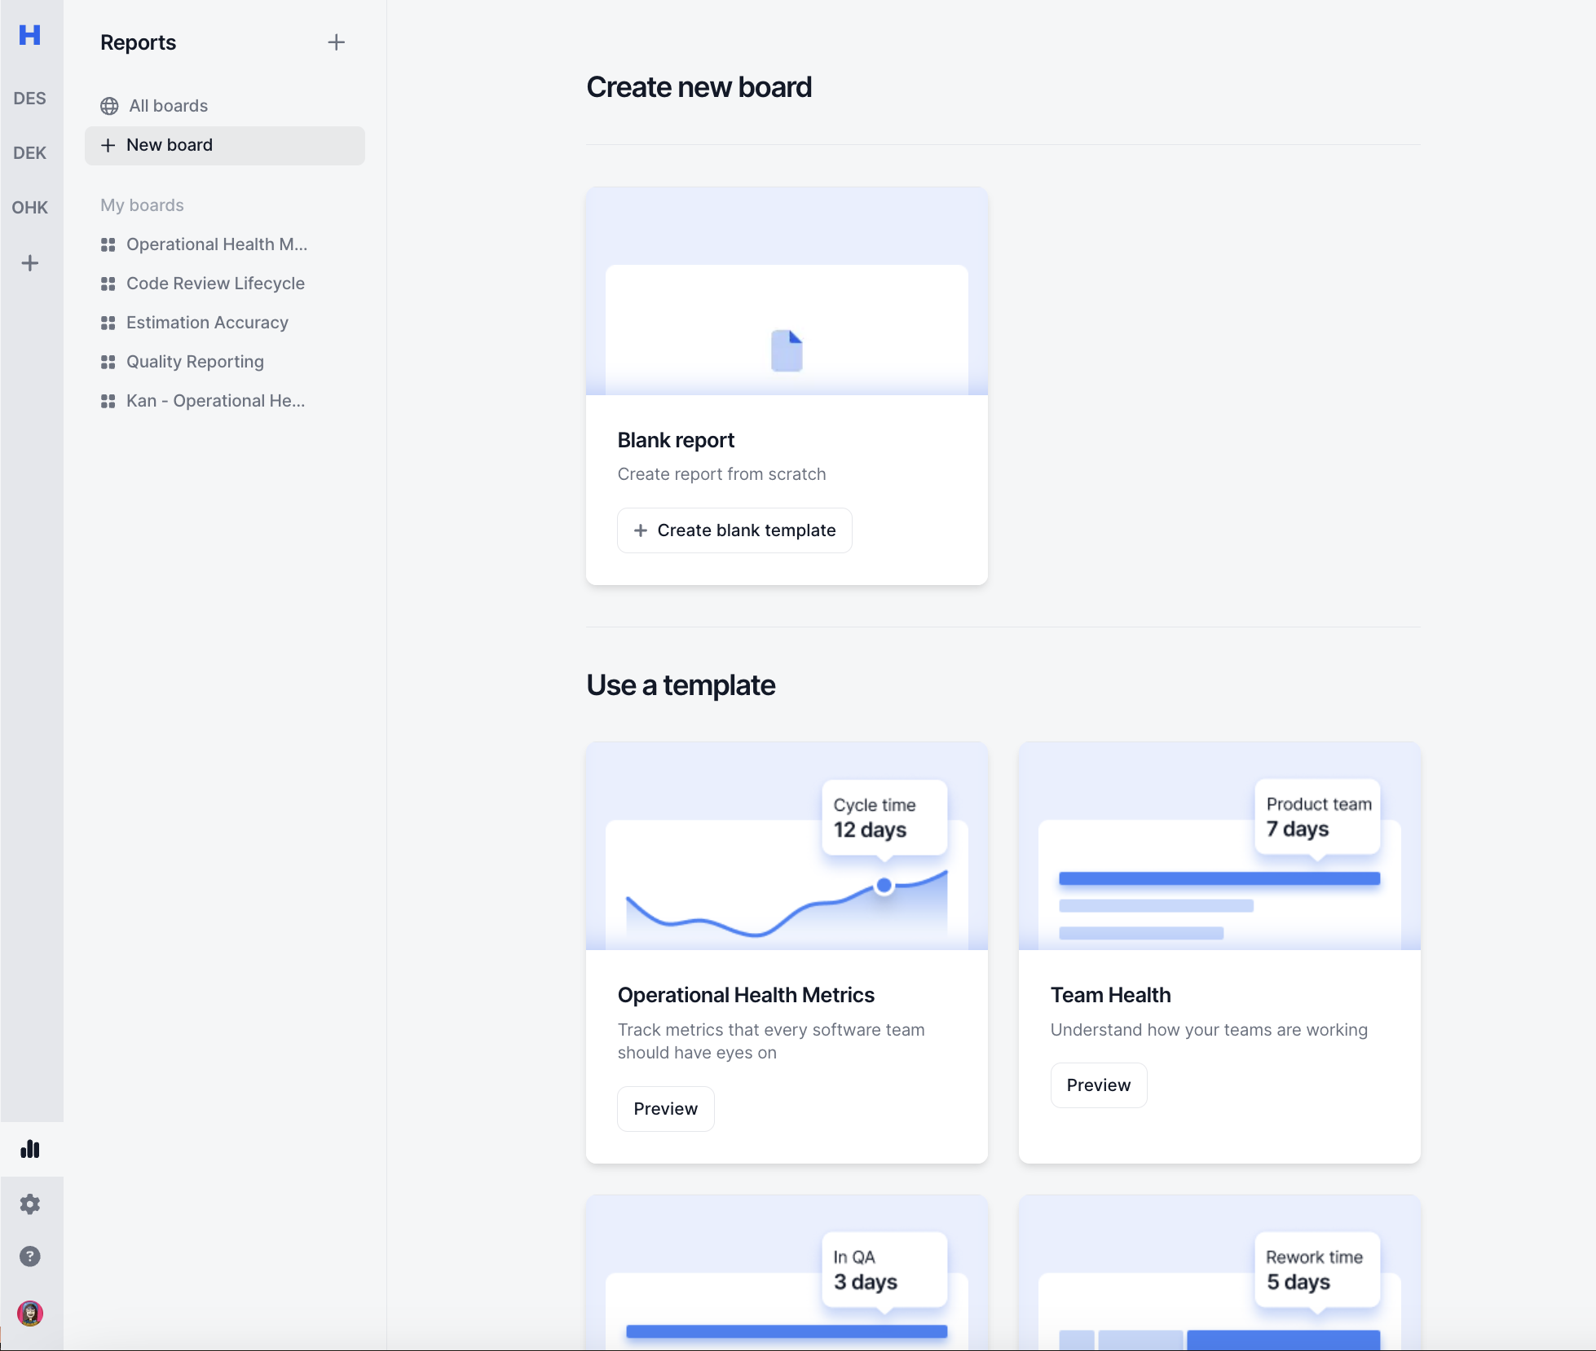Open All boards in the sidebar
This screenshot has height=1351, width=1596.
(168, 106)
